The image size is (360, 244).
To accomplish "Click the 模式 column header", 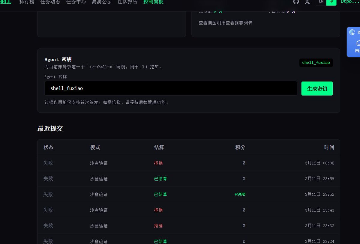I will tap(95, 147).
